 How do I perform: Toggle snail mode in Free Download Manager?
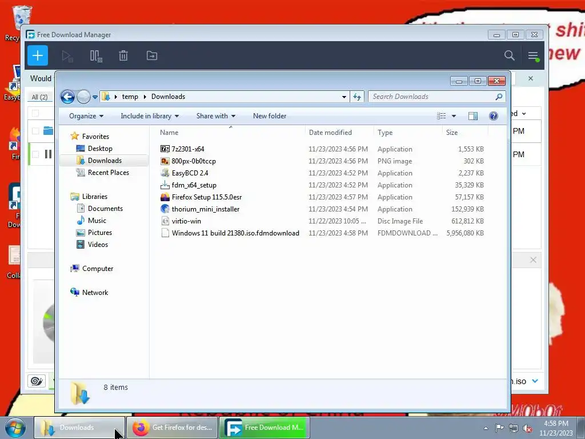pyautogui.click(x=37, y=381)
